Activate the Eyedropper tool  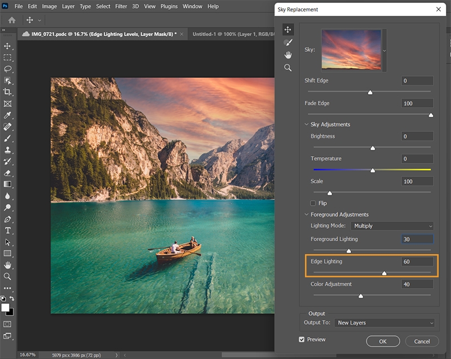point(8,116)
